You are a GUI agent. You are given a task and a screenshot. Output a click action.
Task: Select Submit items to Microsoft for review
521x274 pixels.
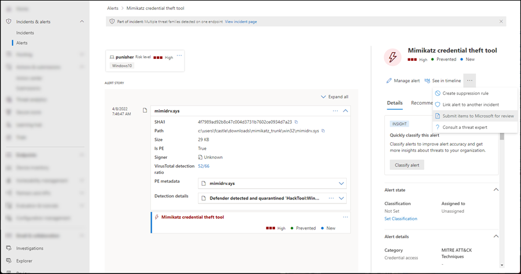tap(478, 116)
